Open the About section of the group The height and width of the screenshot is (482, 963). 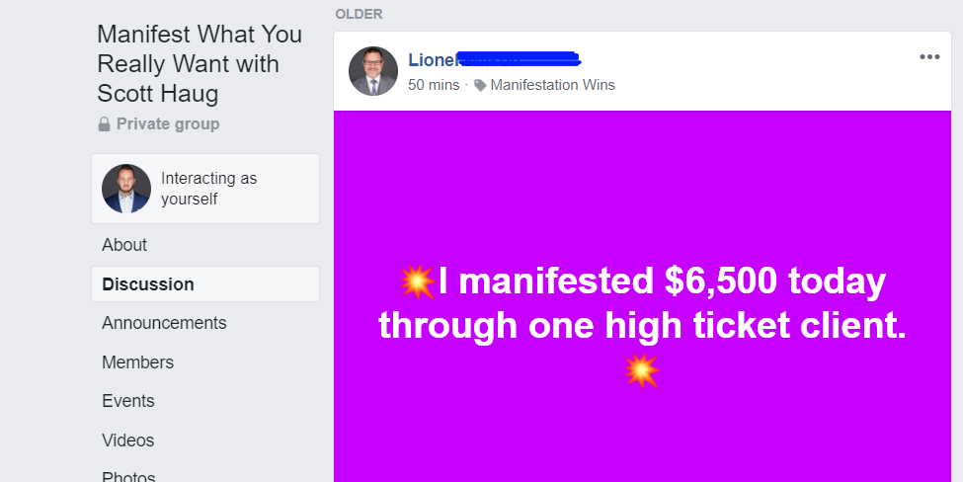click(124, 245)
